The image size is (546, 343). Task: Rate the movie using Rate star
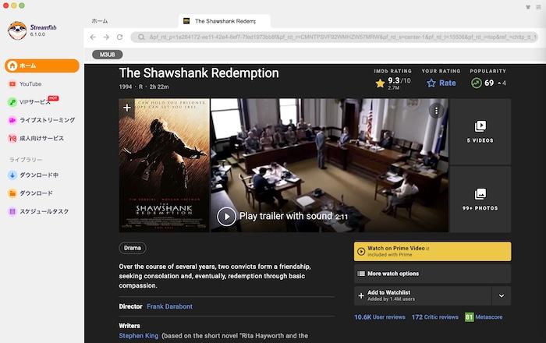point(441,83)
